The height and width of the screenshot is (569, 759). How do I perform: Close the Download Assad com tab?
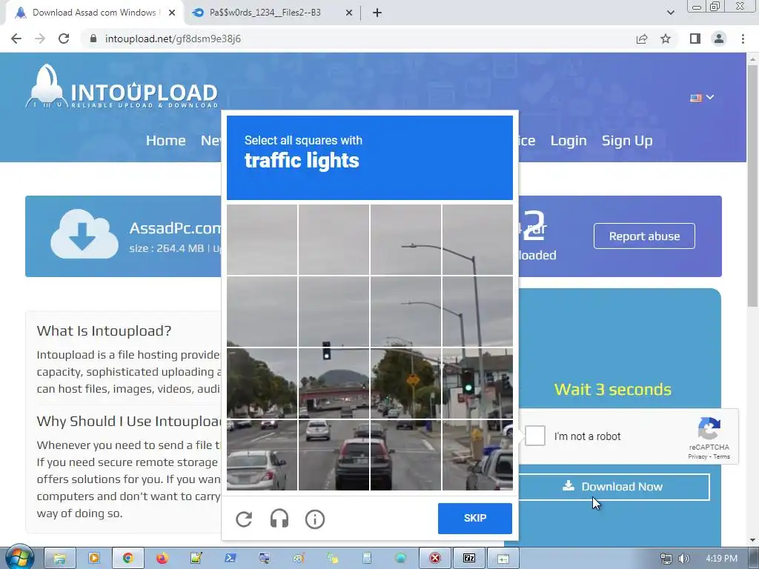171,13
